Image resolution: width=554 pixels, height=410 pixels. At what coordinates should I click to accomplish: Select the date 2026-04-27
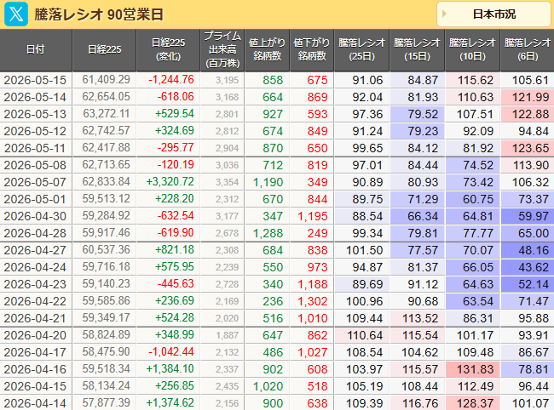(35, 250)
